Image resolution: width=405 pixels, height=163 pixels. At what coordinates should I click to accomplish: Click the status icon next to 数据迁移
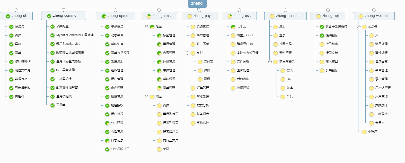tap(233, 88)
